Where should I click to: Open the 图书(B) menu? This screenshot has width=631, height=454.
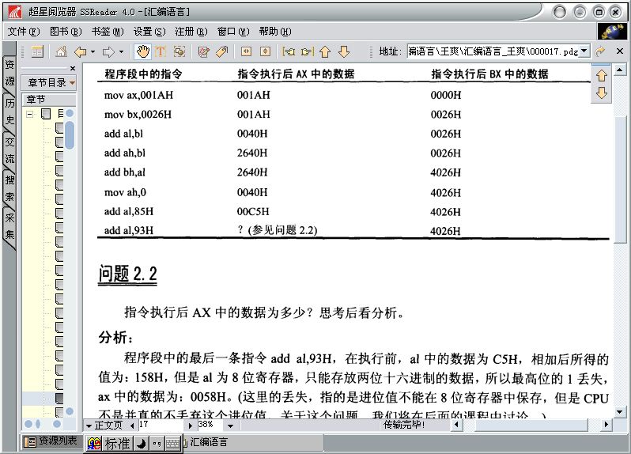tap(66, 32)
